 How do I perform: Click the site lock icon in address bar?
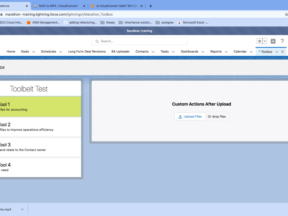point(1,14)
